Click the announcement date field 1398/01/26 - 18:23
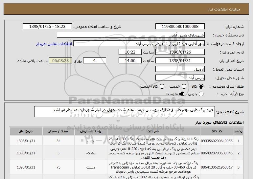The height and width of the screenshot is (179, 253). click(x=47, y=27)
